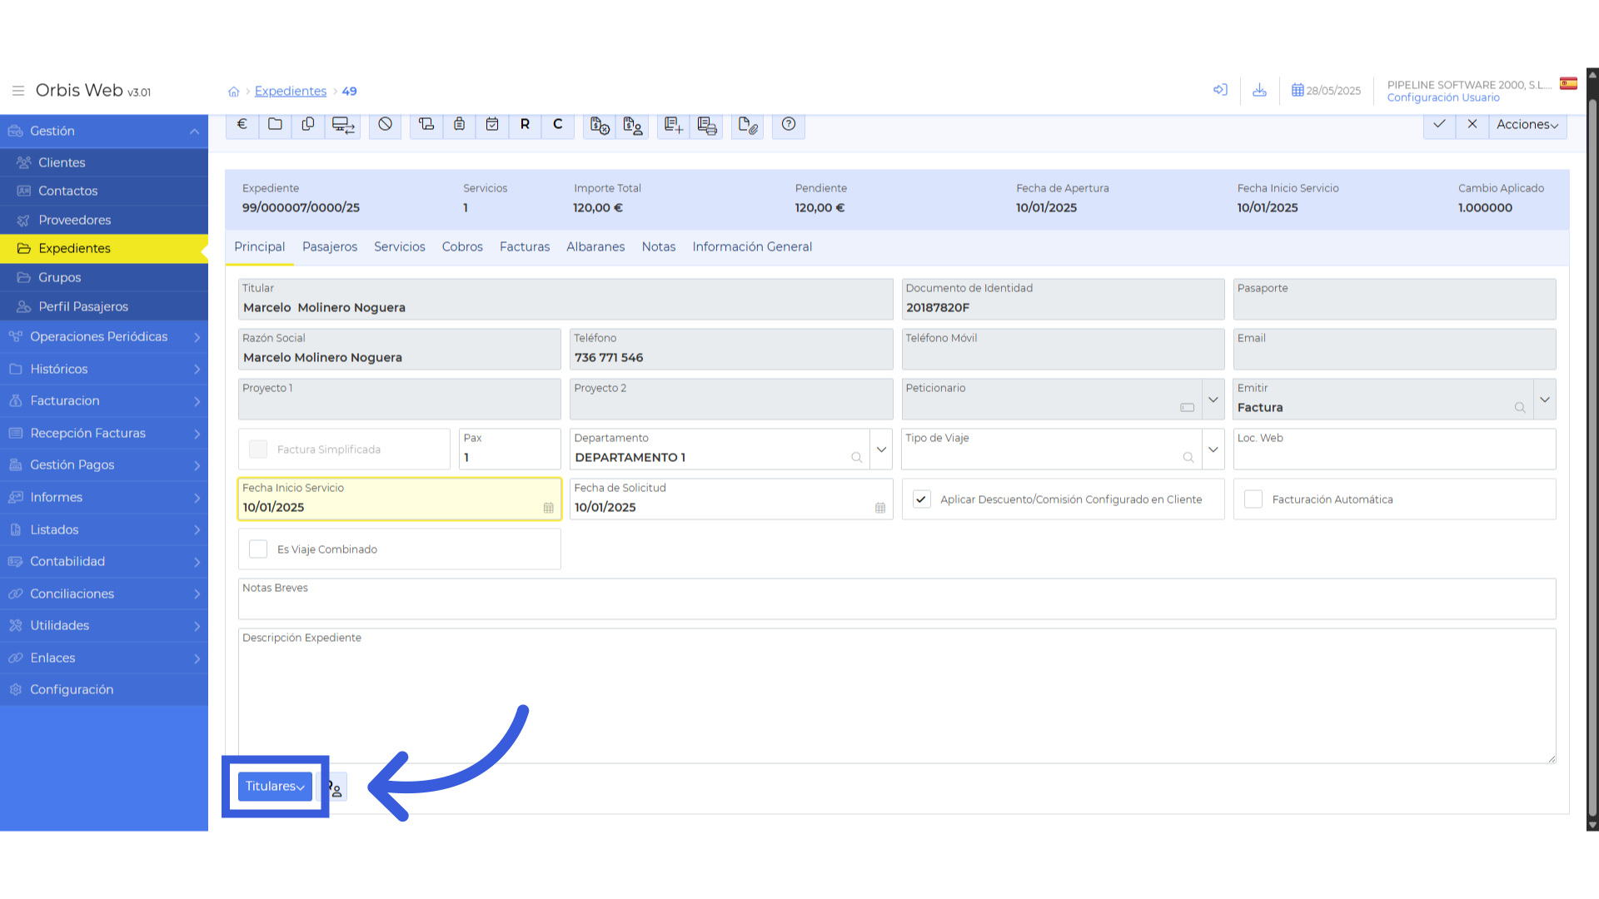
Task: Open the Acciones dropdown
Action: (1527, 125)
